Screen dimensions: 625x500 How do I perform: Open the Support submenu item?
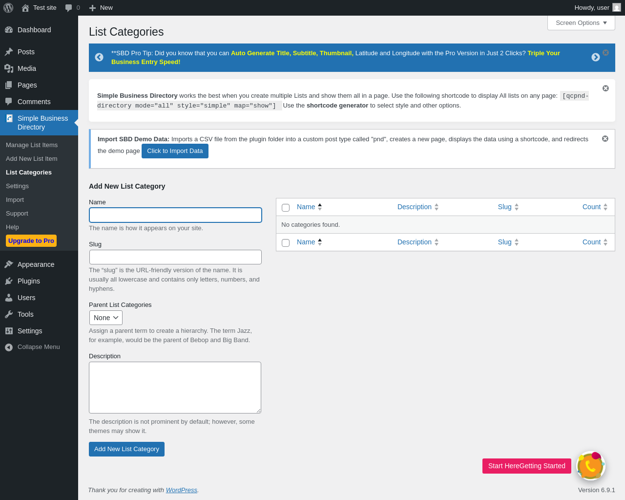click(17, 214)
